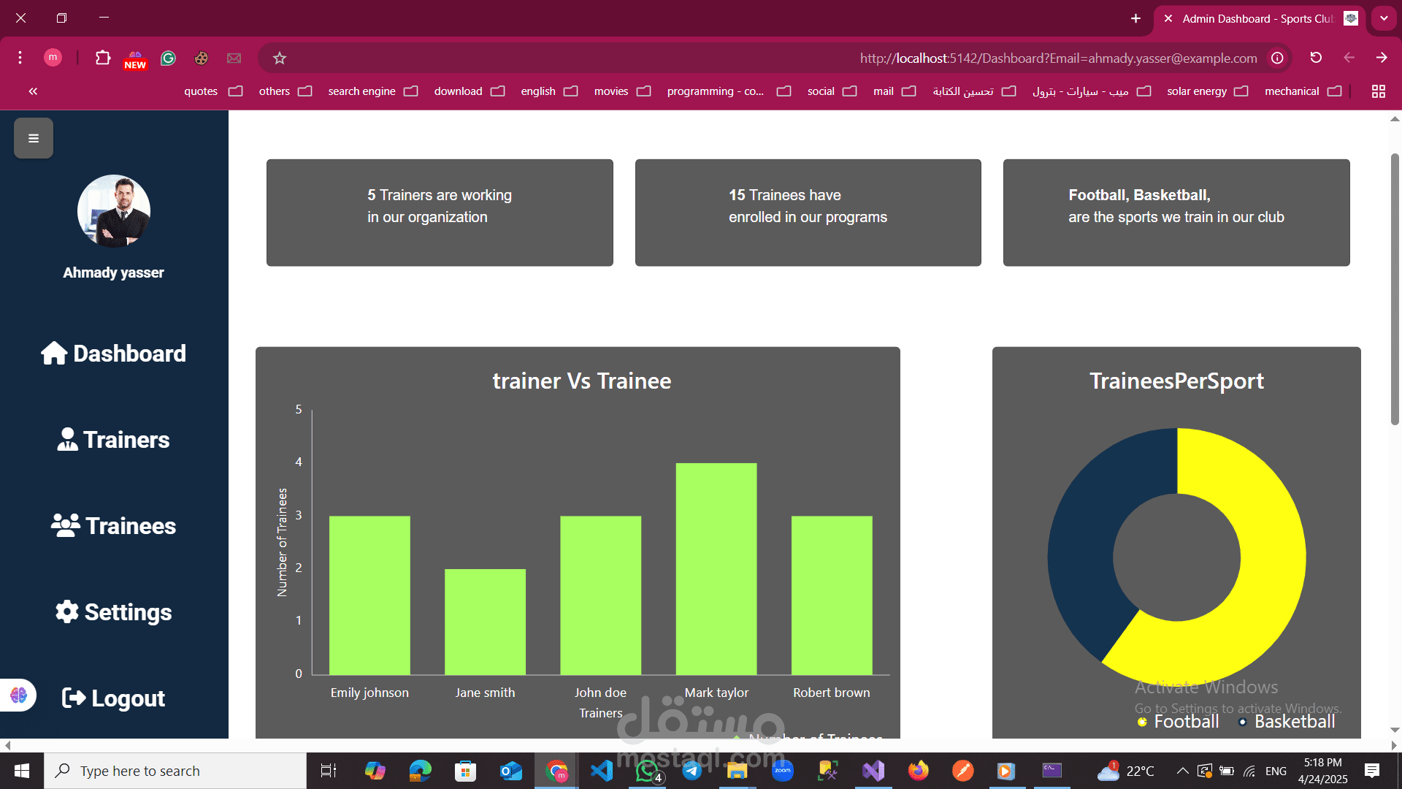The image size is (1402, 789).
Task: Open the Grammarly browser extension
Action: point(168,58)
